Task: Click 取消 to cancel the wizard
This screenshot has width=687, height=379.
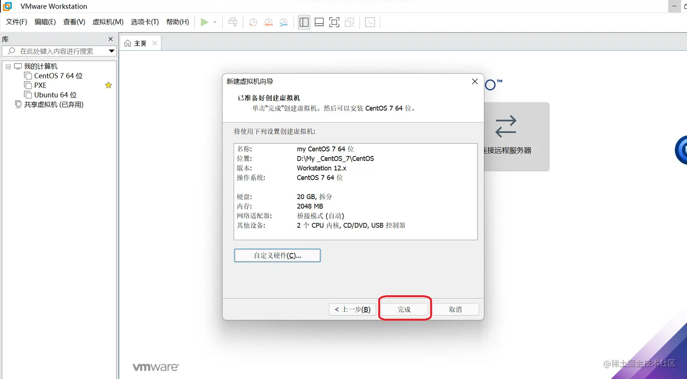Action: [455, 309]
